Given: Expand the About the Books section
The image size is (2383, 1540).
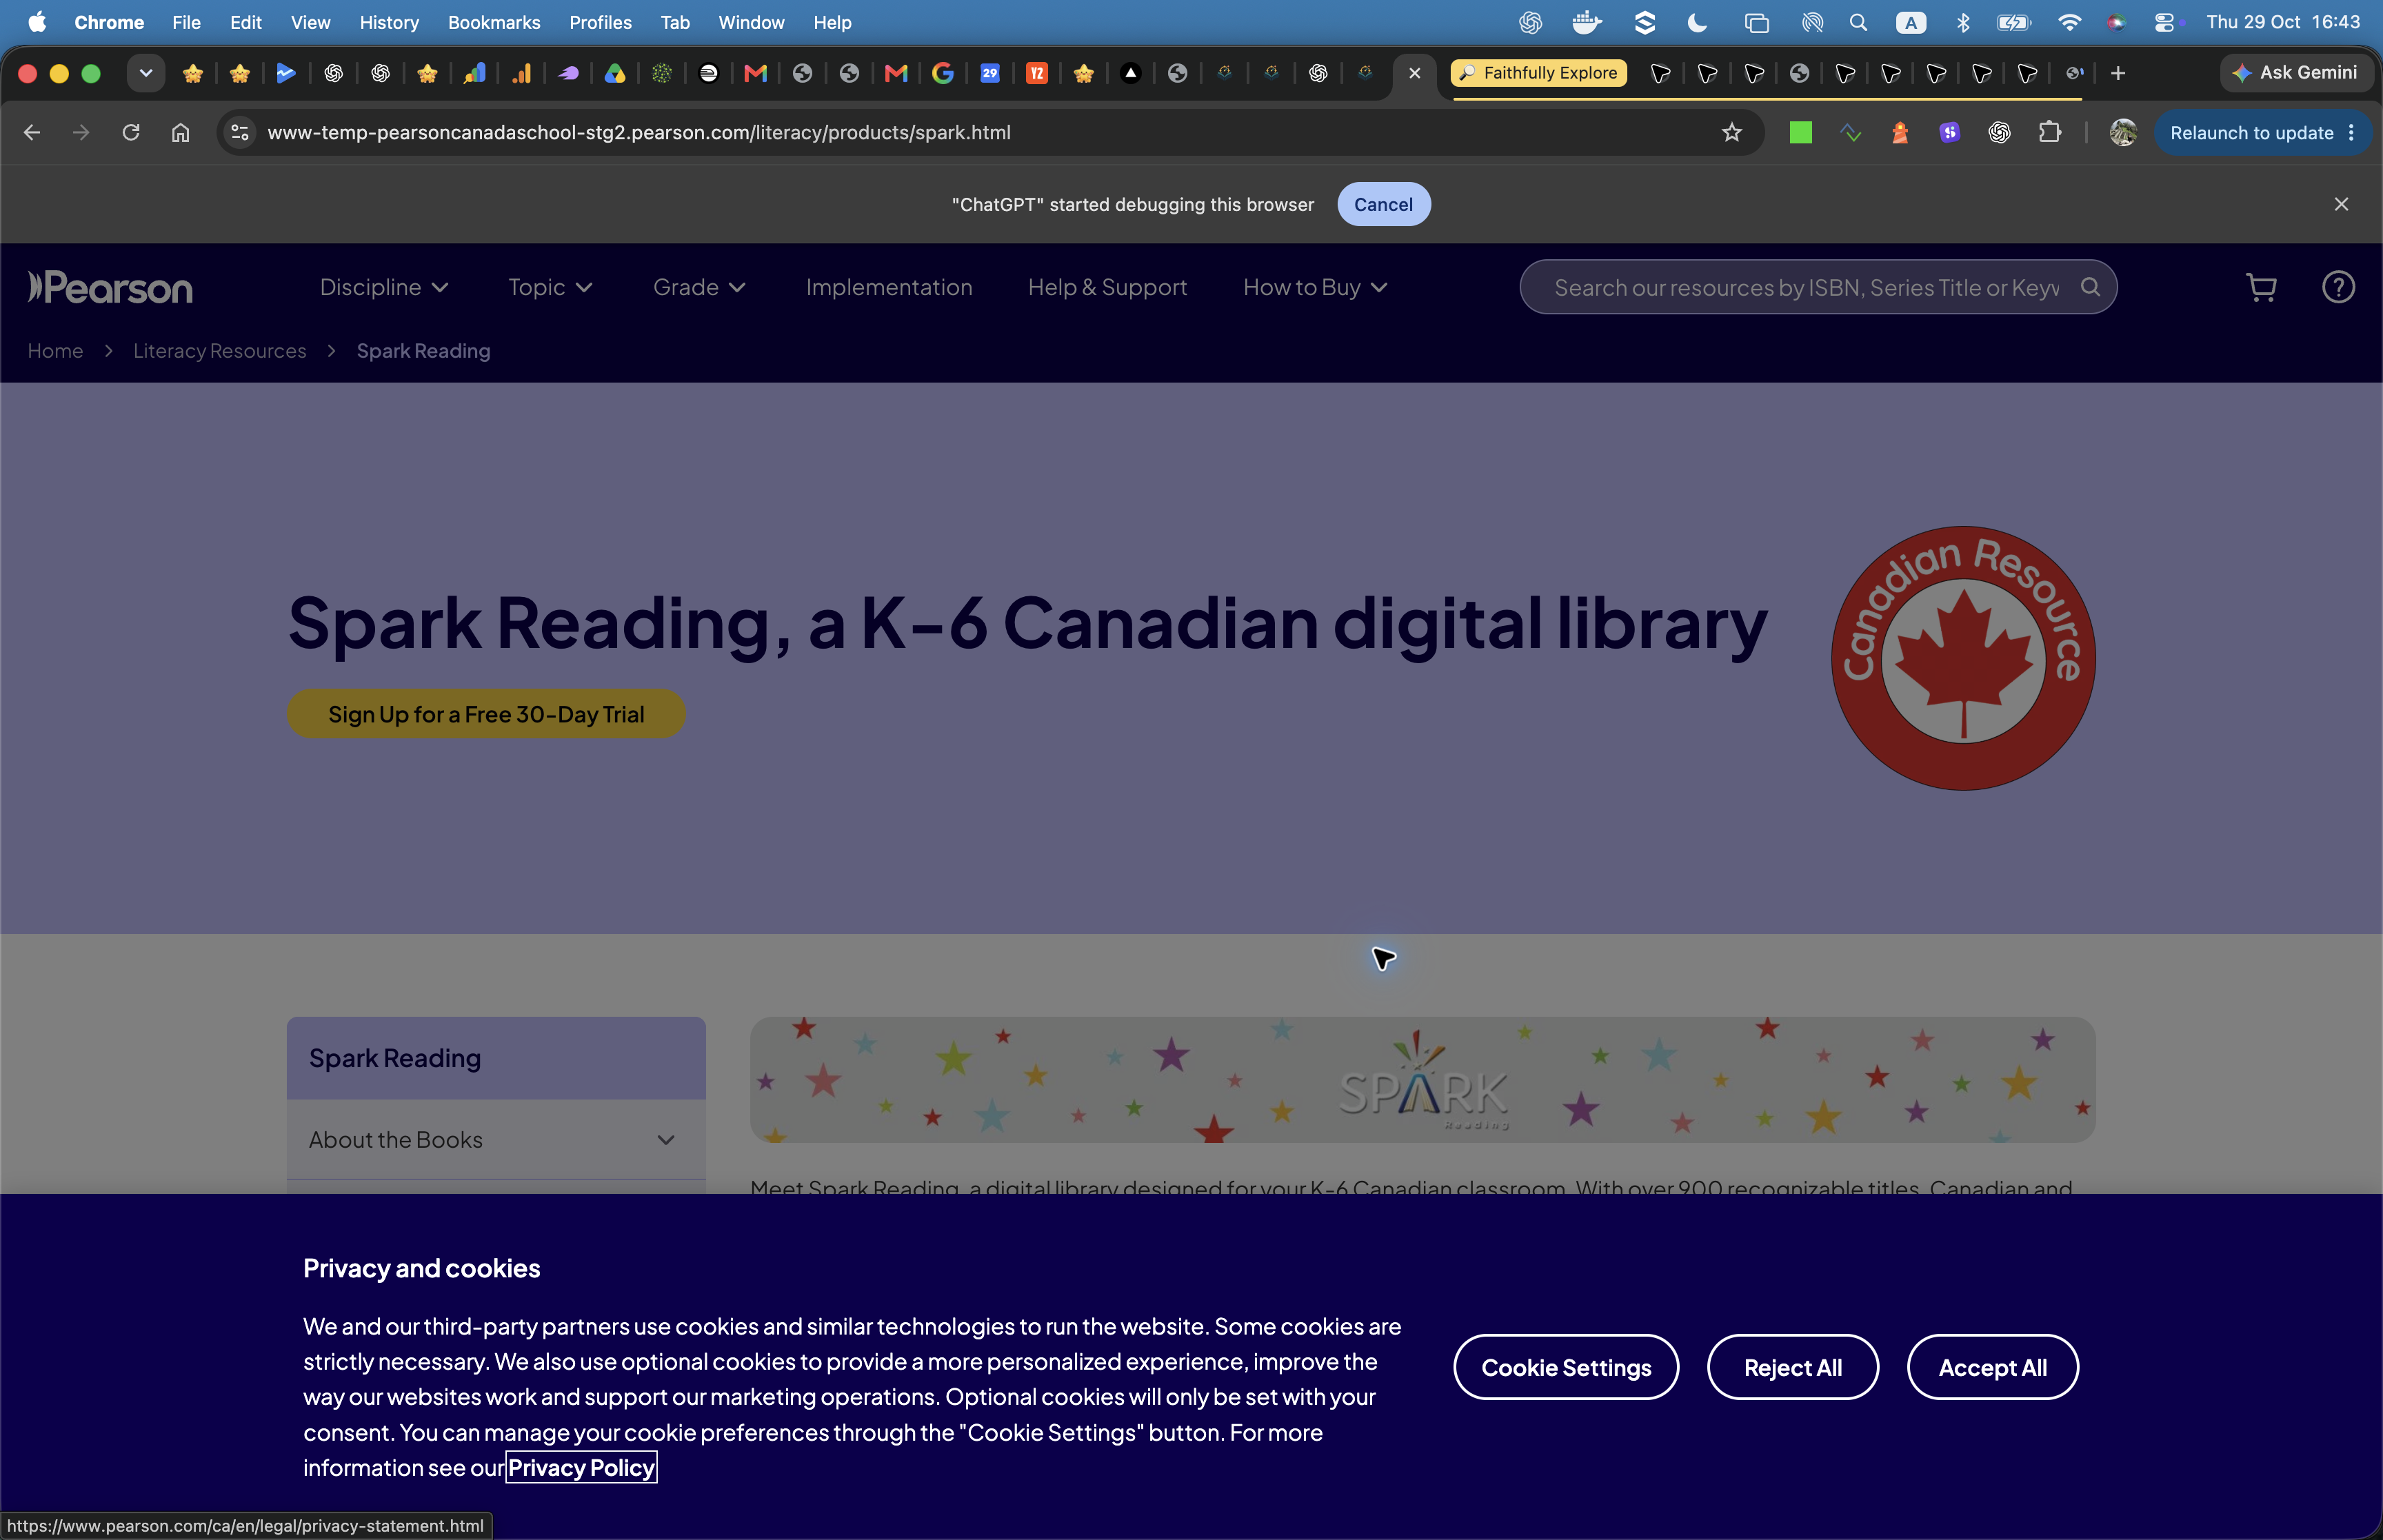Looking at the screenshot, I should pyautogui.click(x=496, y=1140).
